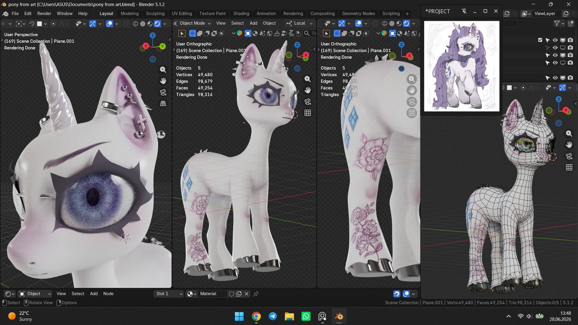Switch to the UV Editing workspace tab
This screenshot has height=325, width=578.
(x=182, y=13)
